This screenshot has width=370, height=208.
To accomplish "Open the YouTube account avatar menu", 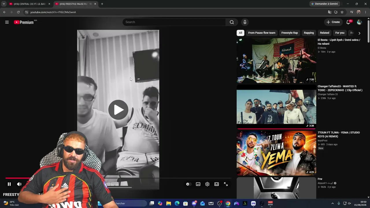I will [x=359, y=22].
